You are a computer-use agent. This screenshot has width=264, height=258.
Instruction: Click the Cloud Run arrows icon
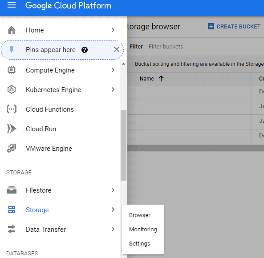[x=12, y=129]
